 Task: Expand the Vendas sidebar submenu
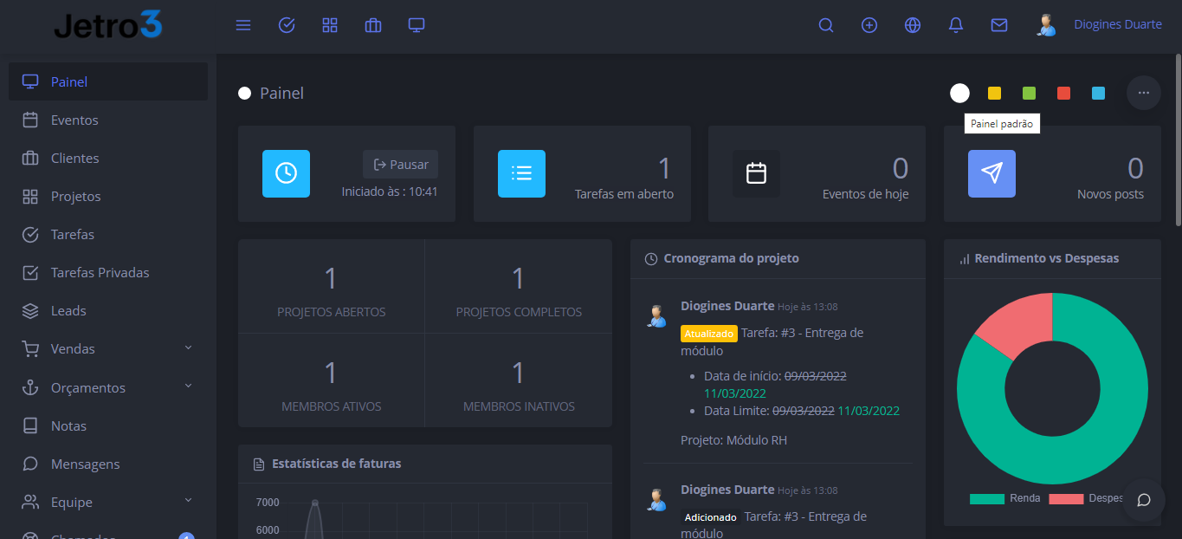coord(107,349)
